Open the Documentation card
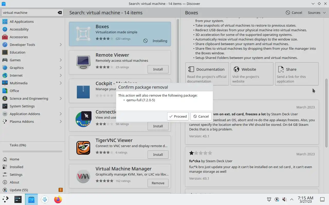This screenshot has width=329, height=205. tap(207, 74)
